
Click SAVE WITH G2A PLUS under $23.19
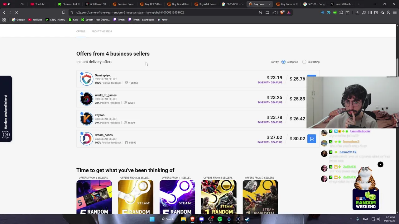(x=270, y=82)
